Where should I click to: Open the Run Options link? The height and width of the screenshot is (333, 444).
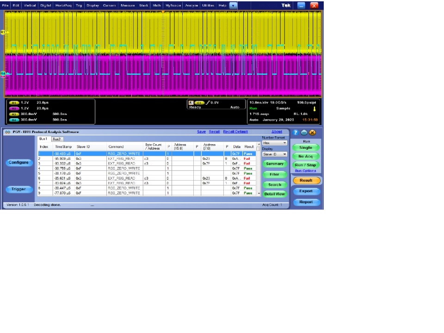pyautogui.click(x=306, y=171)
